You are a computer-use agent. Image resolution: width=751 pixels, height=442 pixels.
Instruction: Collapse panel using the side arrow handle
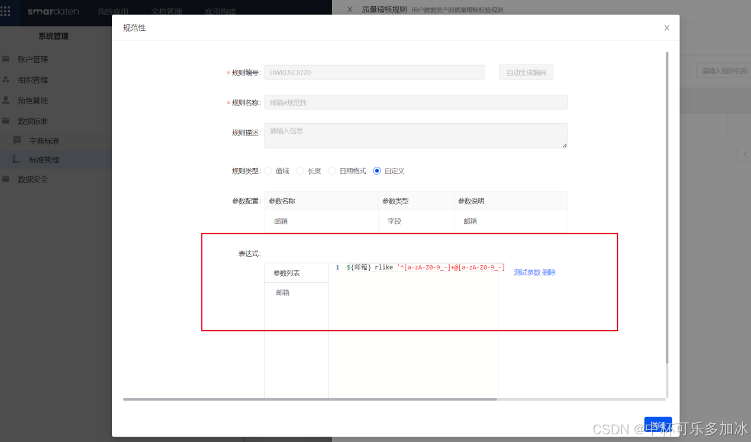click(x=744, y=154)
